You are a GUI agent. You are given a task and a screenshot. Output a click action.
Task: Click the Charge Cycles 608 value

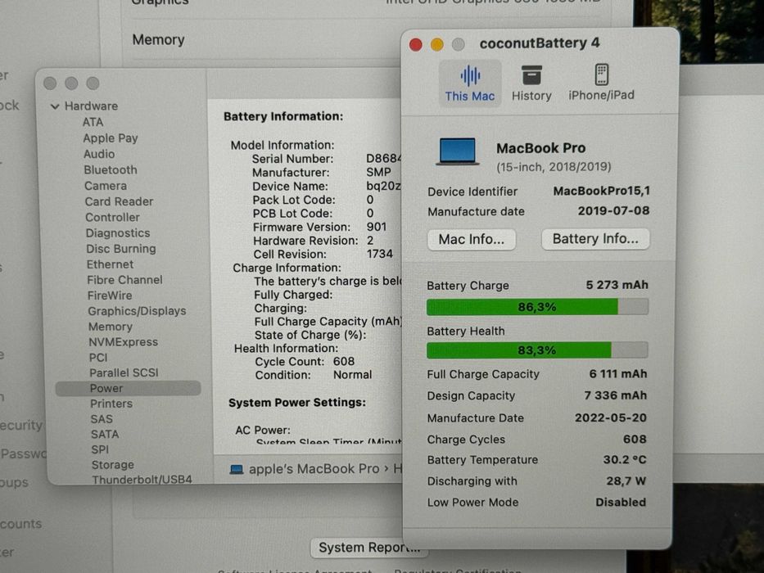tap(635, 439)
